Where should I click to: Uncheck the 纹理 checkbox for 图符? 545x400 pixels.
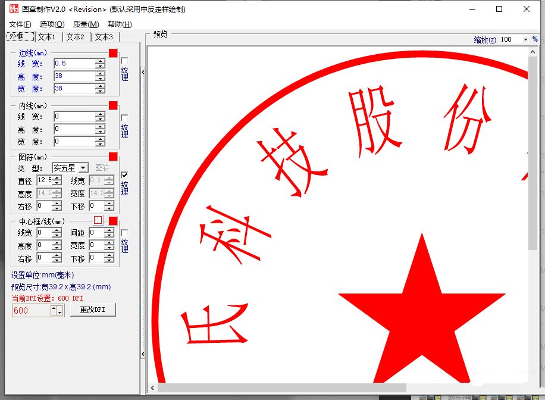124,175
